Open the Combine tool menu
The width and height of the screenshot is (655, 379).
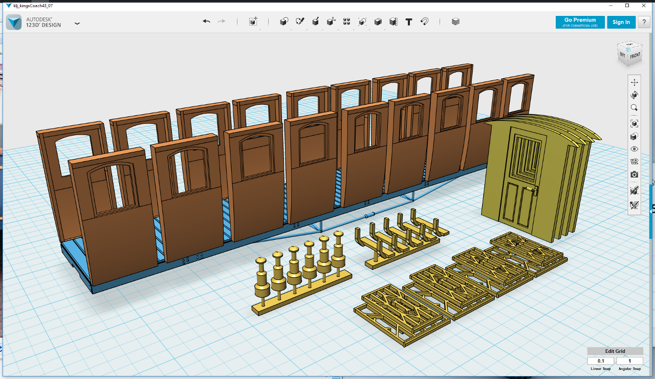point(378,21)
